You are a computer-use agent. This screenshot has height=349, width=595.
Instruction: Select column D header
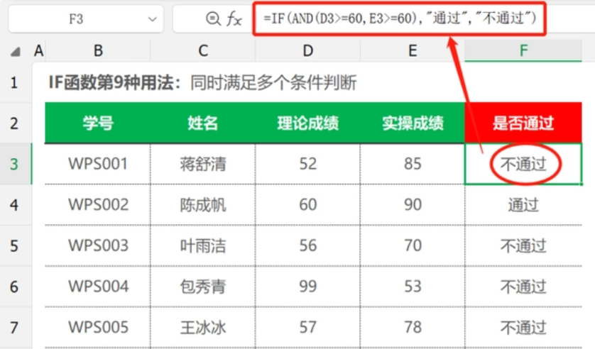click(x=307, y=51)
